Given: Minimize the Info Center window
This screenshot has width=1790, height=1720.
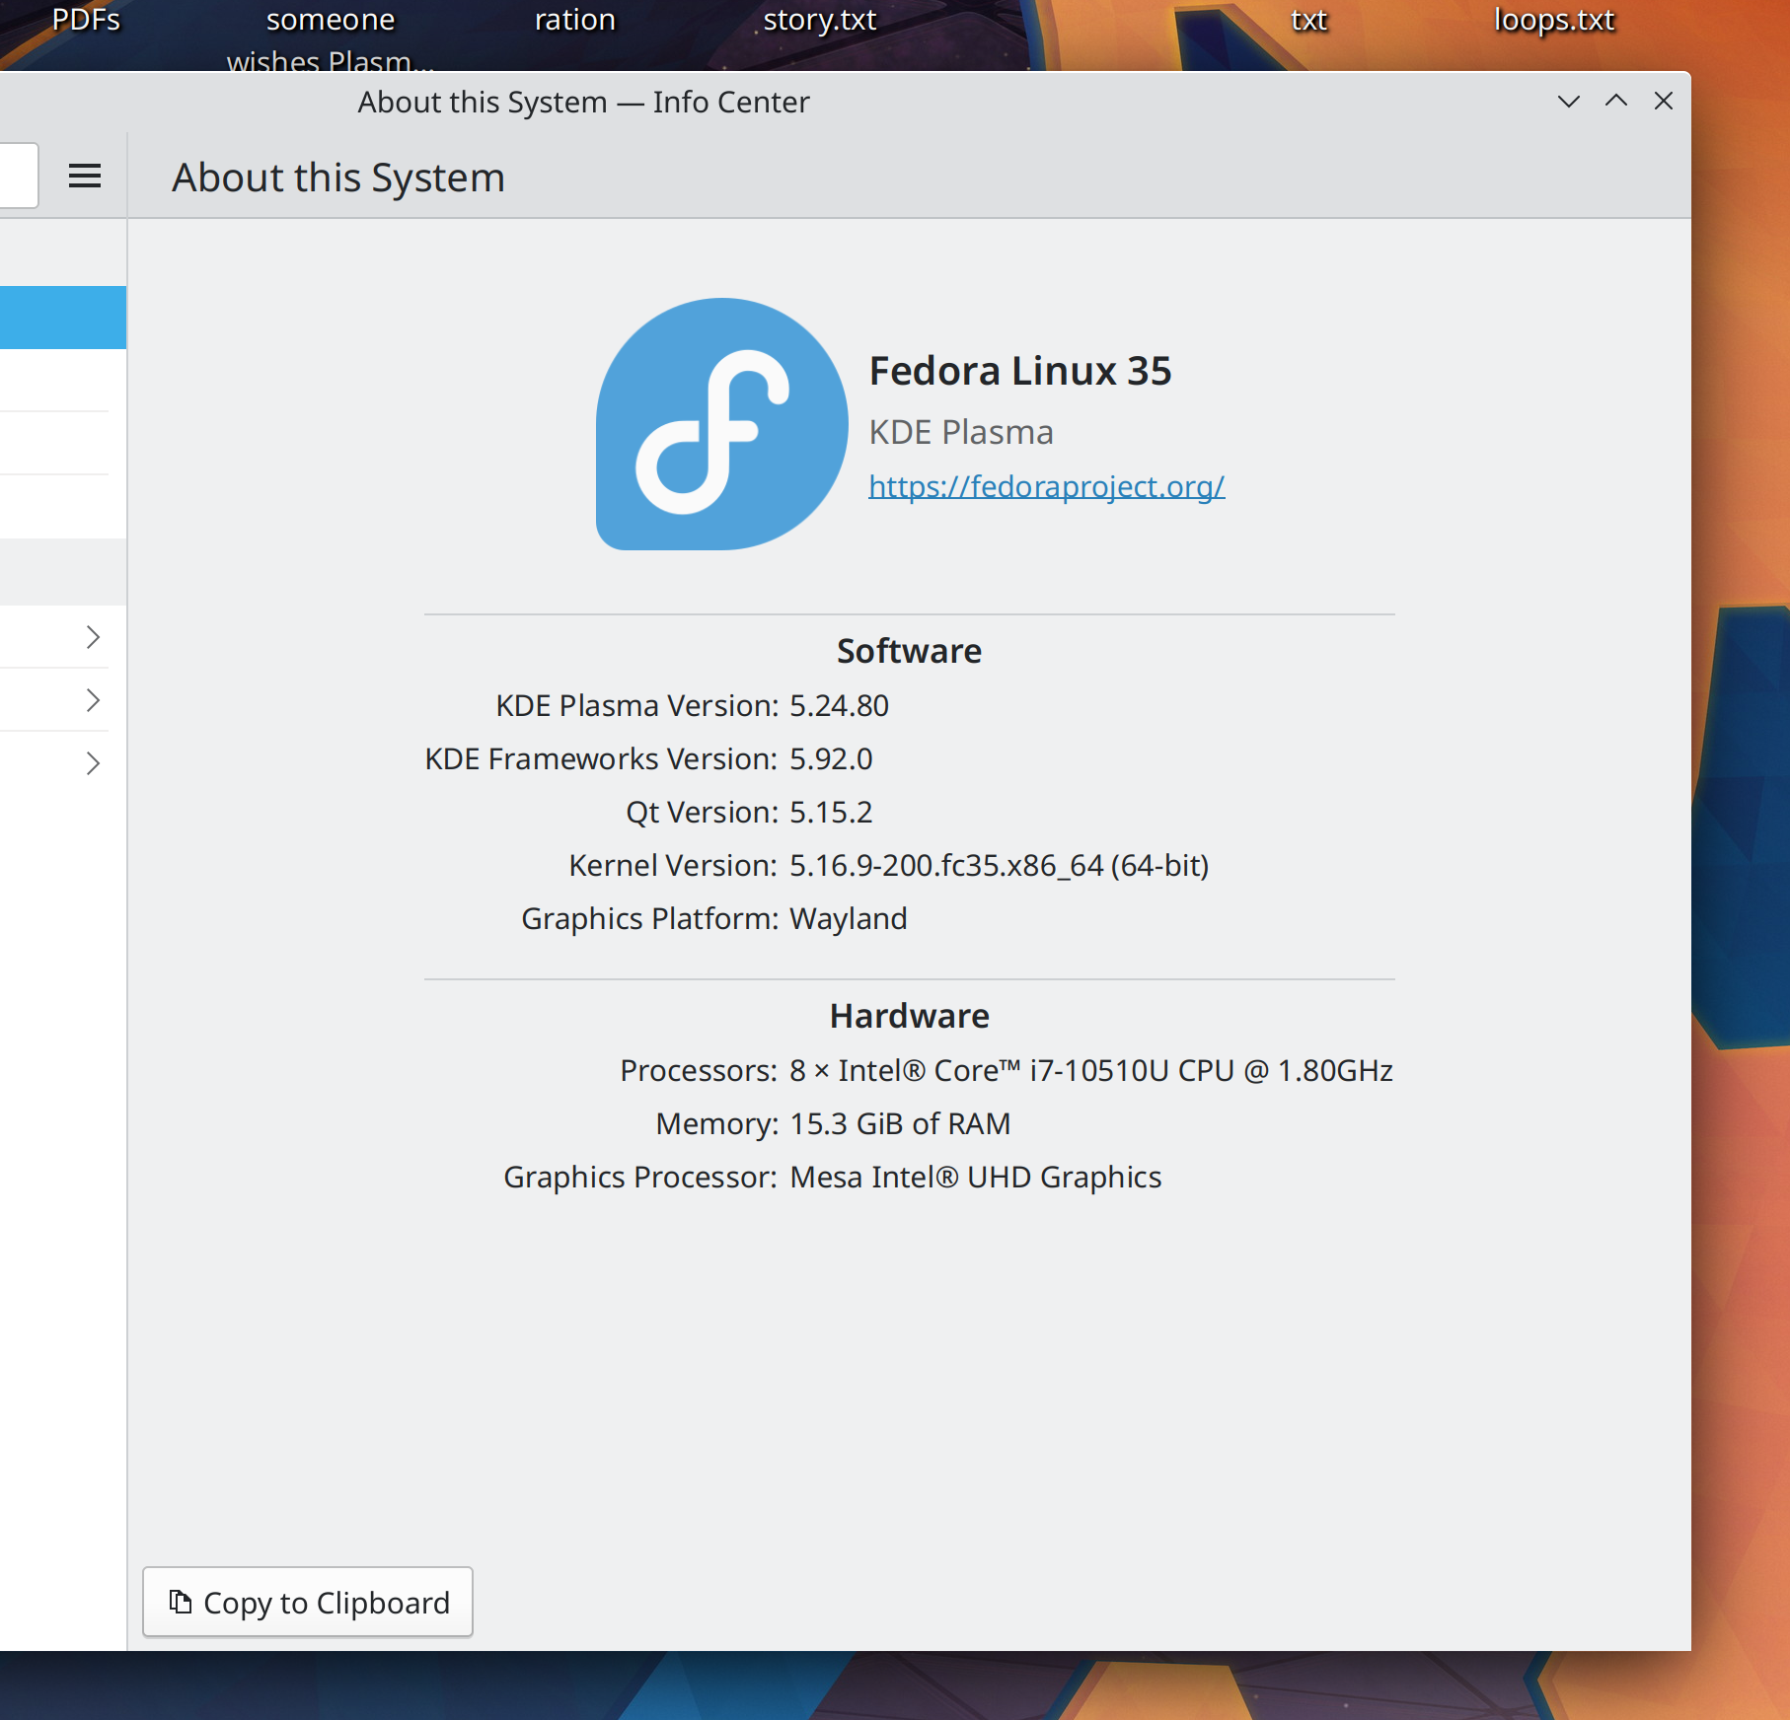Looking at the screenshot, I should click(x=1568, y=102).
